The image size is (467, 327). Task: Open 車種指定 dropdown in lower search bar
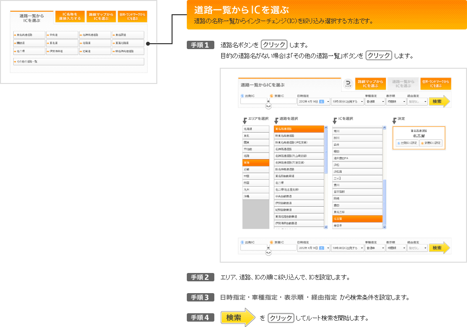coord(375,248)
